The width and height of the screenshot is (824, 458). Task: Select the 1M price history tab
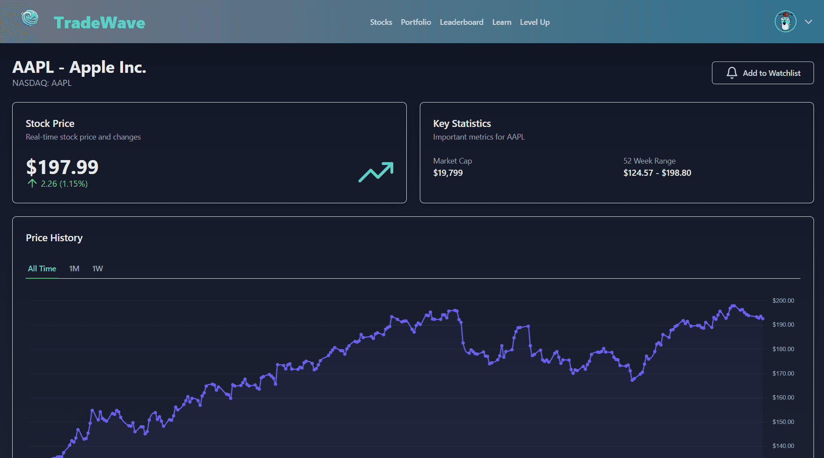pos(74,268)
